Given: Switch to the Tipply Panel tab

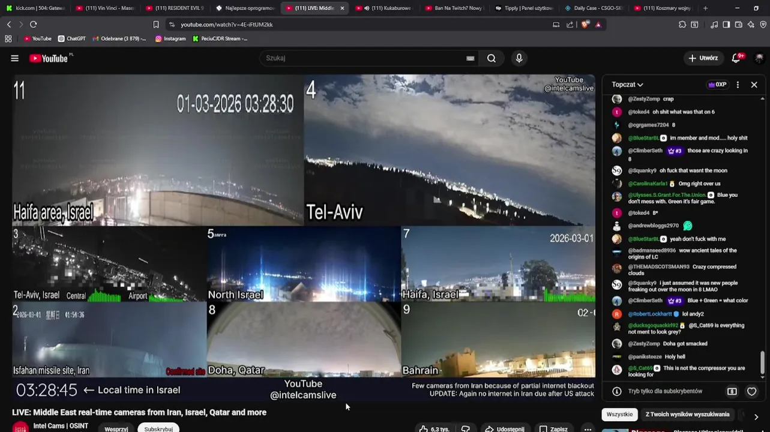Looking at the screenshot, I should (x=524, y=8).
